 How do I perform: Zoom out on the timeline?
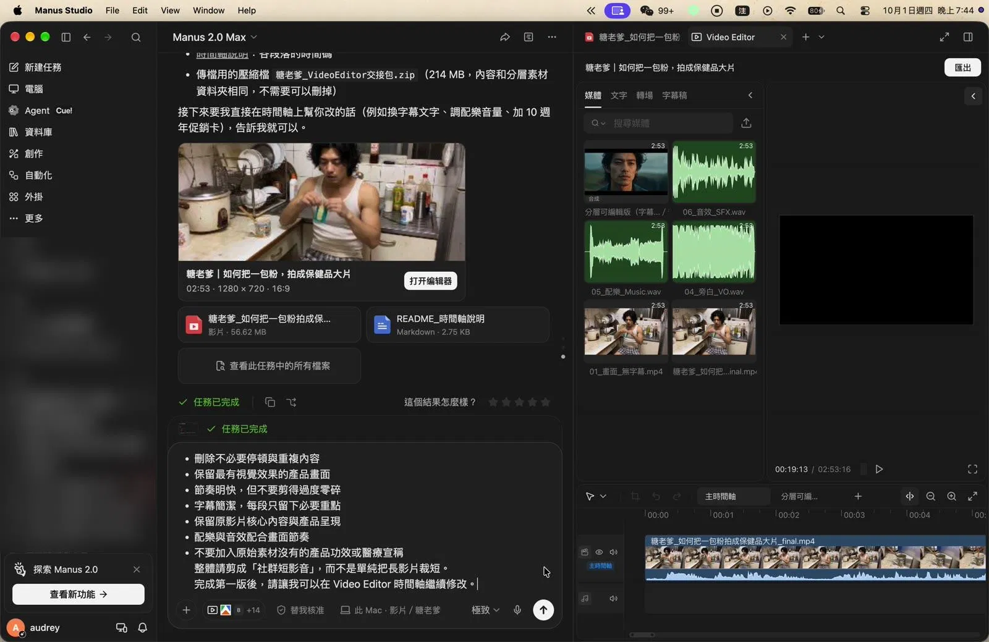pyautogui.click(x=931, y=496)
